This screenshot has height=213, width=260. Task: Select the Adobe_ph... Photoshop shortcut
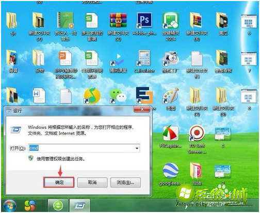(144, 20)
